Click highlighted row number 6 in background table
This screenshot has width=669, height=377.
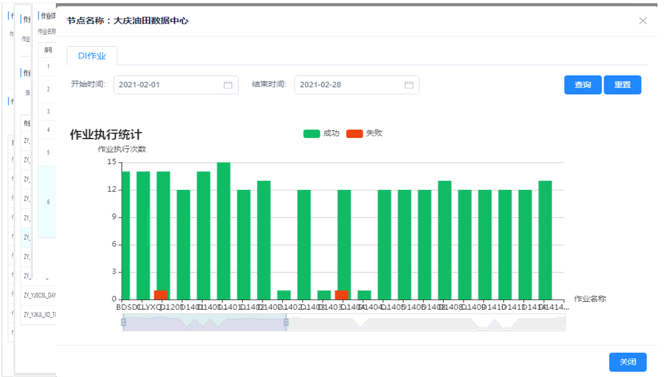(48, 202)
